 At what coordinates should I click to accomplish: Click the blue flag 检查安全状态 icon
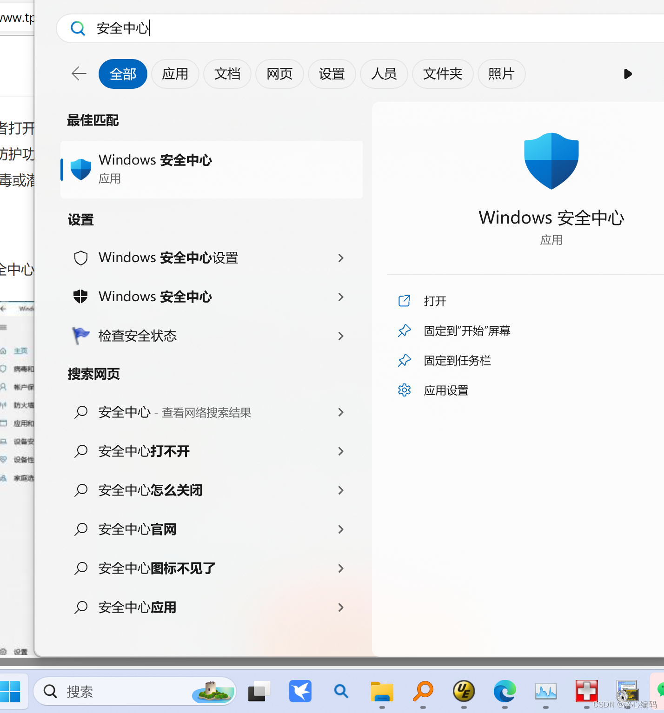click(x=81, y=336)
